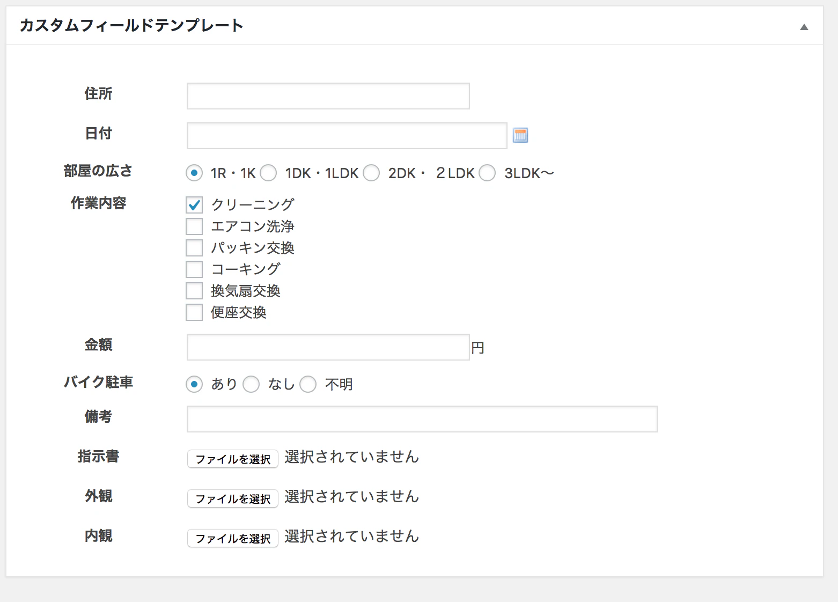The image size is (838, 602).
Task: Click into the 備考 text field
Action: pyautogui.click(x=422, y=419)
